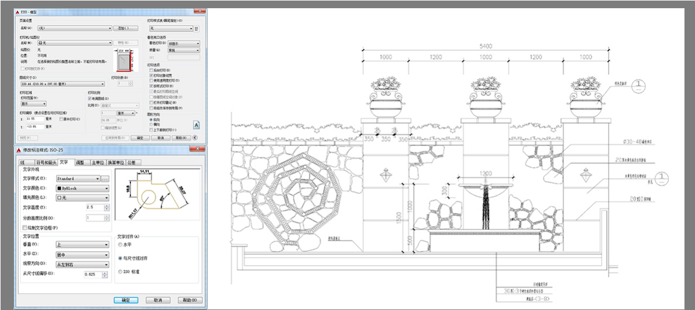
Task: Open text style browse '...' button
Action: point(105,179)
